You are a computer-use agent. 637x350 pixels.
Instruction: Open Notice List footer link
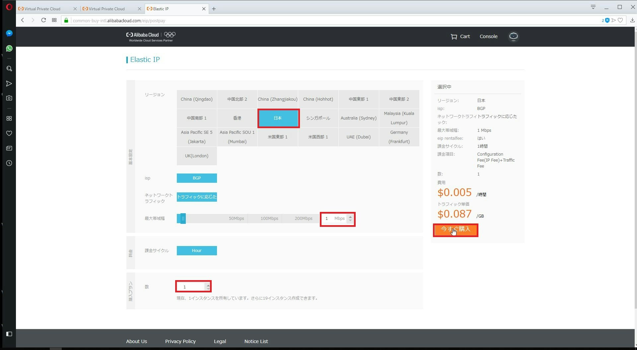coord(256,341)
